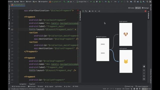
Task: Open the Google Pixel device dropdown
Action: tap(82, 1)
